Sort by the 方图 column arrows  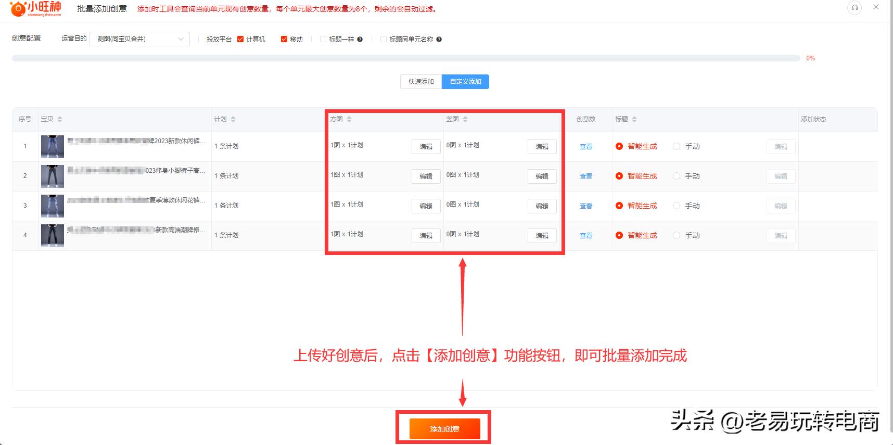pos(349,119)
